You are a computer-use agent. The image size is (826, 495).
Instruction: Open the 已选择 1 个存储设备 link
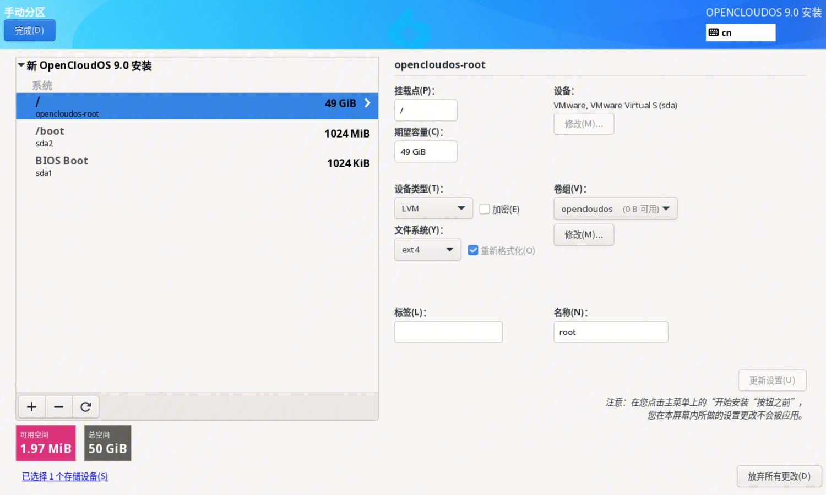(65, 476)
